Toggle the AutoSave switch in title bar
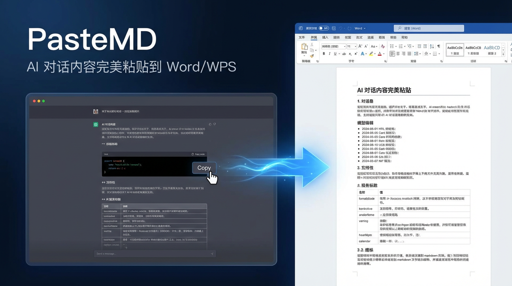 point(324,28)
